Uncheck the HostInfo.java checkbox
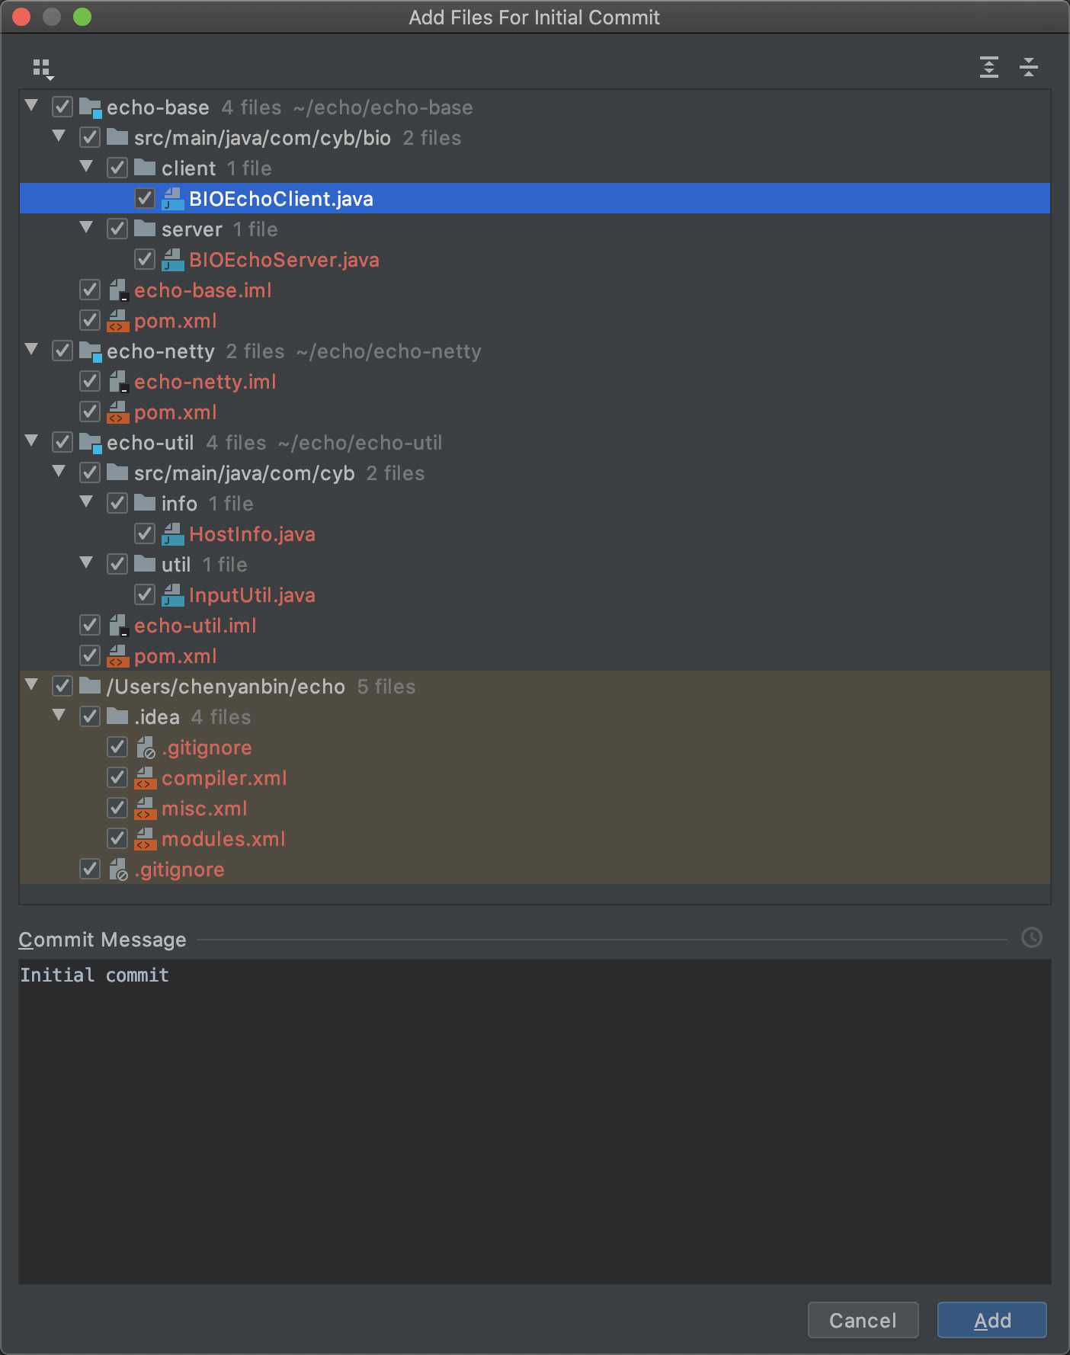Viewport: 1070px width, 1355px height. tap(145, 533)
